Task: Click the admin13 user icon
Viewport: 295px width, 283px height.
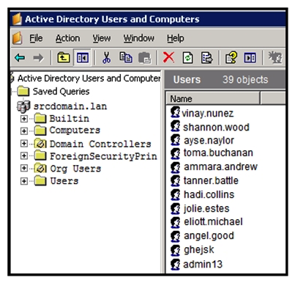Action: (x=175, y=264)
